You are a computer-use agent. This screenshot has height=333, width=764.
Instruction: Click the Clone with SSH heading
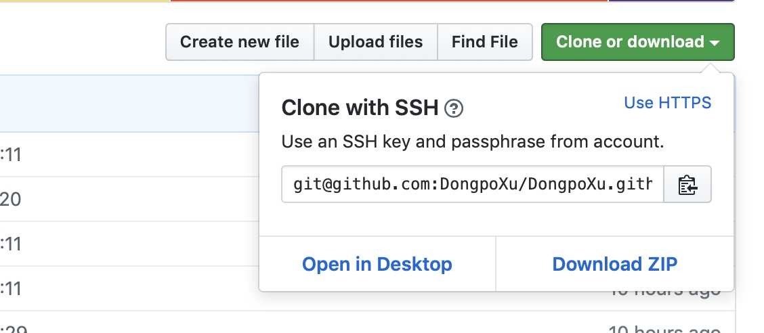coord(360,108)
